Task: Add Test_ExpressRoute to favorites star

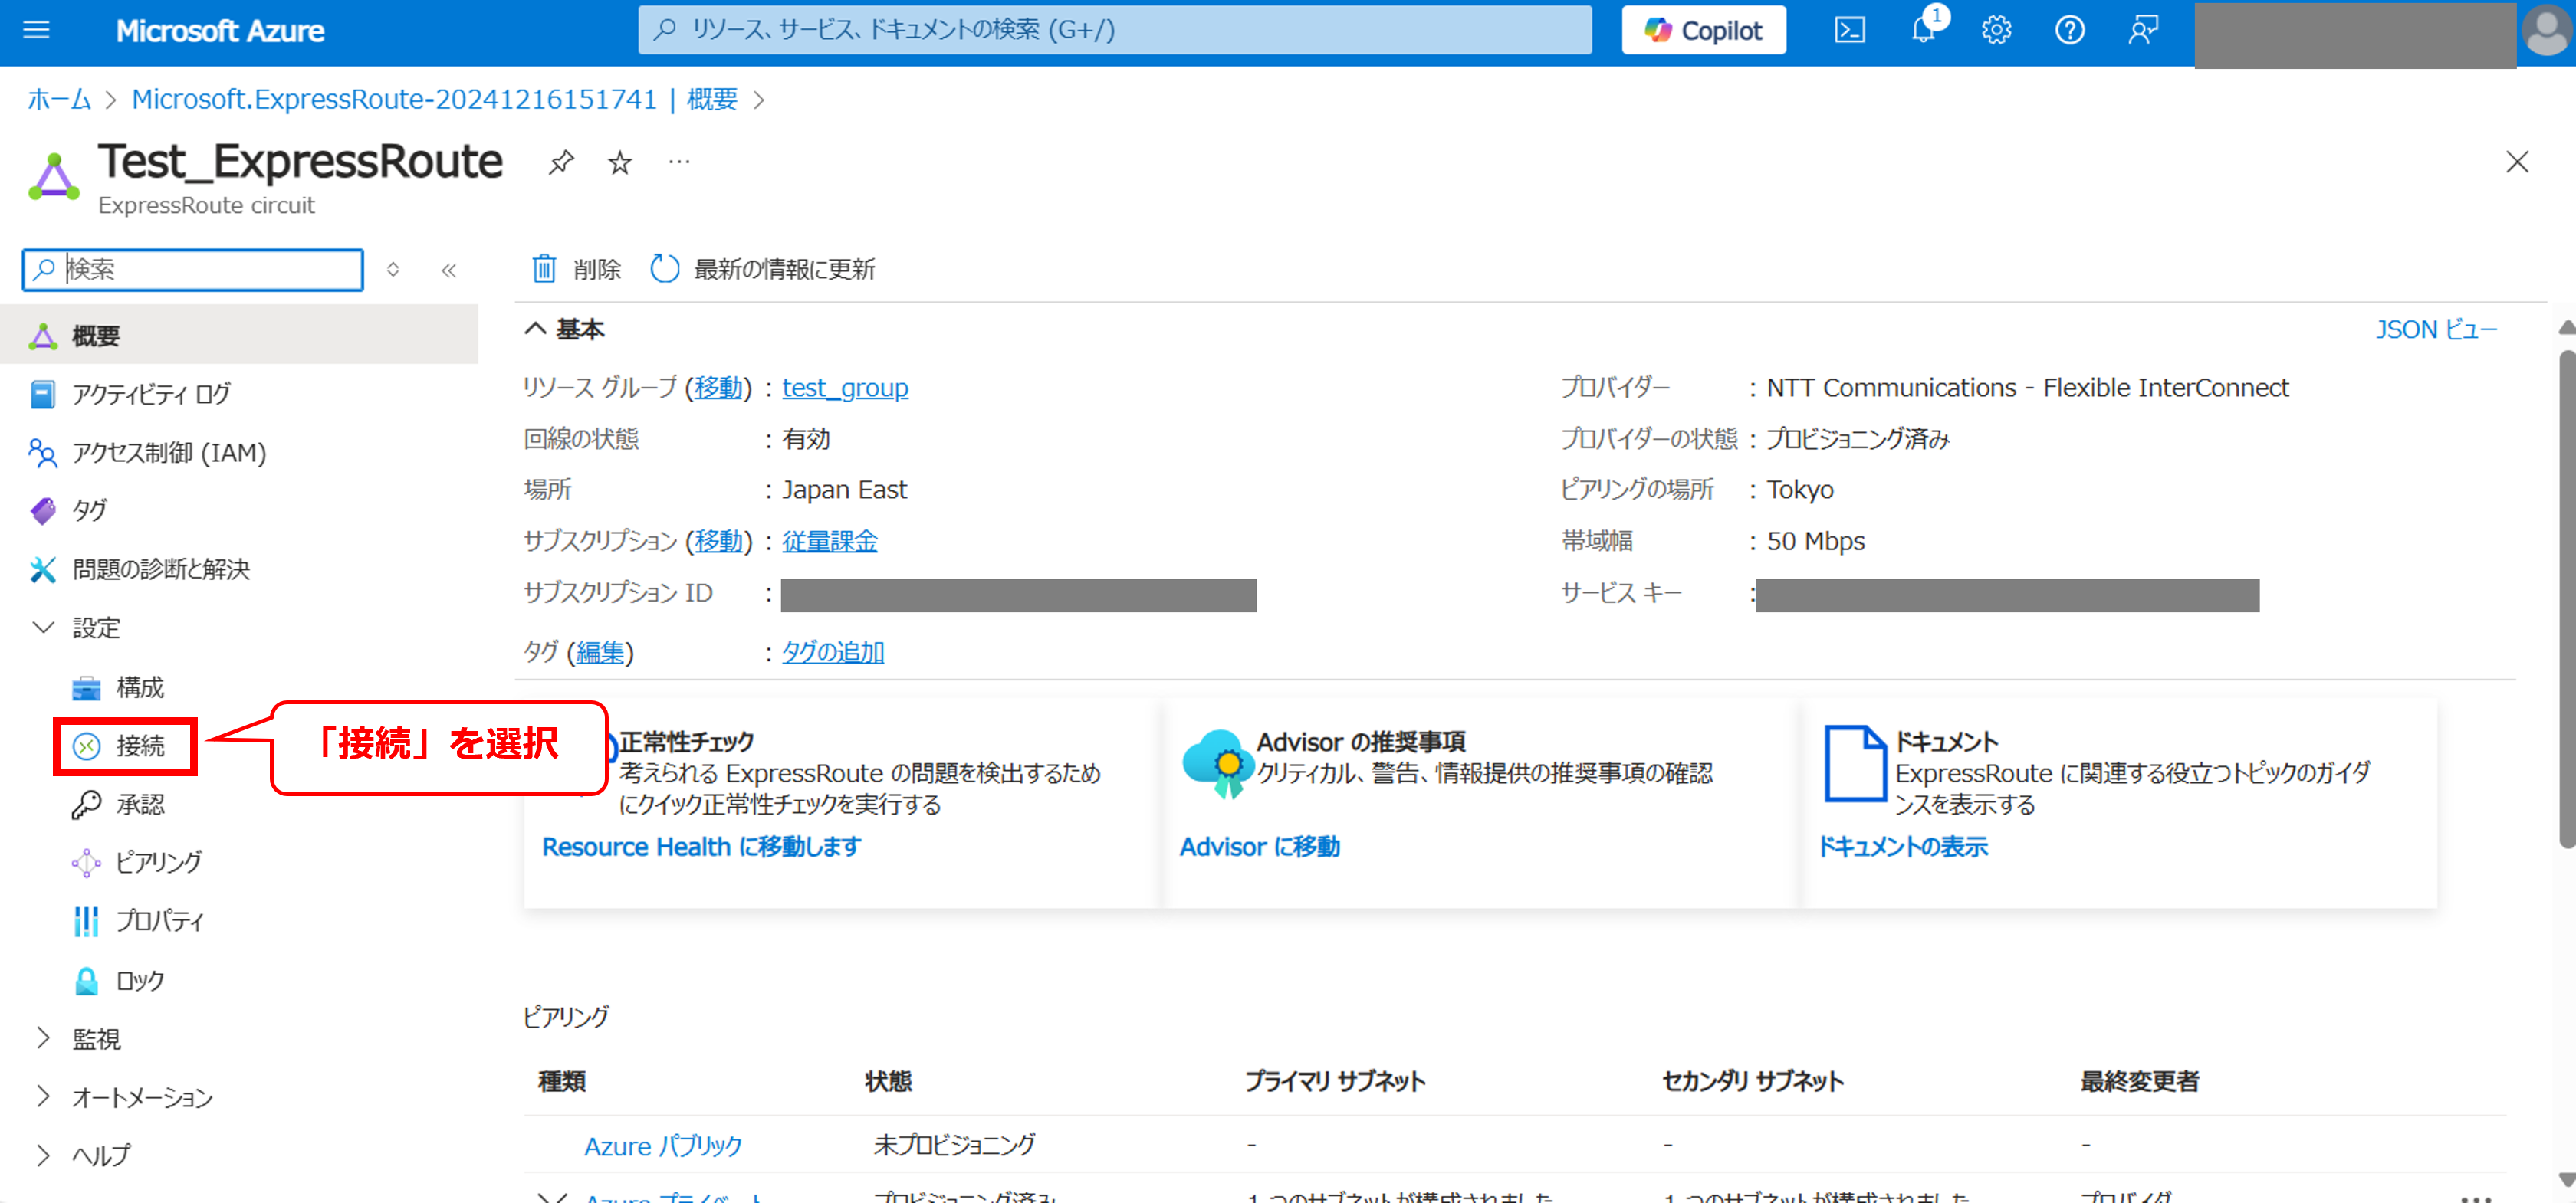Action: [620, 162]
